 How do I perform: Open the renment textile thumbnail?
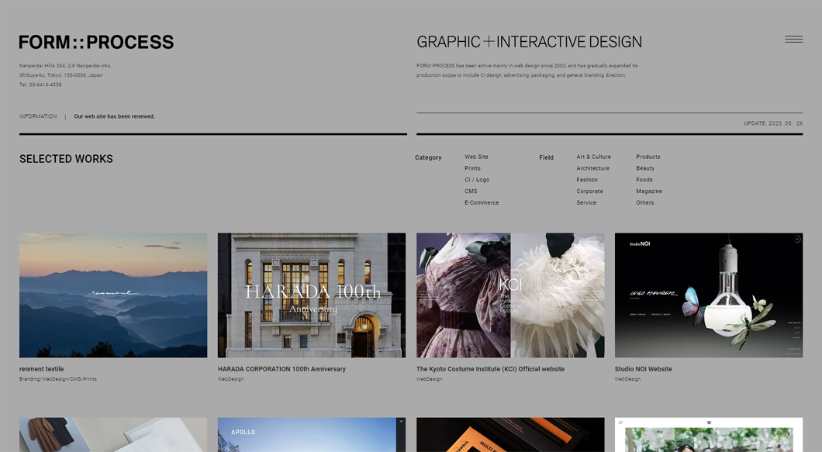click(x=113, y=295)
